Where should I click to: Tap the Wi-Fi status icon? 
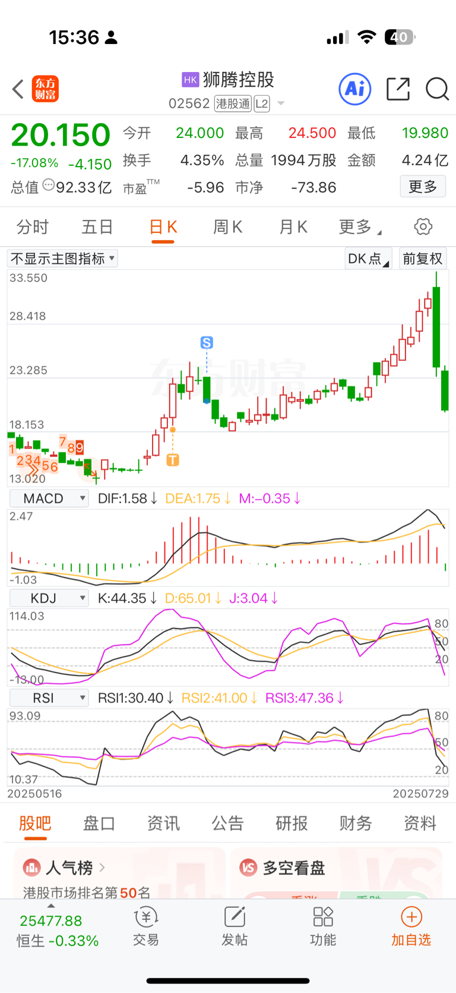click(367, 37)
